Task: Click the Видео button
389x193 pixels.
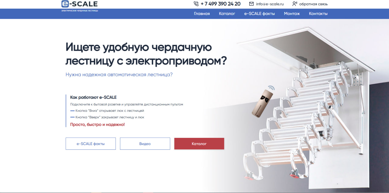Action: (x=145, y=144)
